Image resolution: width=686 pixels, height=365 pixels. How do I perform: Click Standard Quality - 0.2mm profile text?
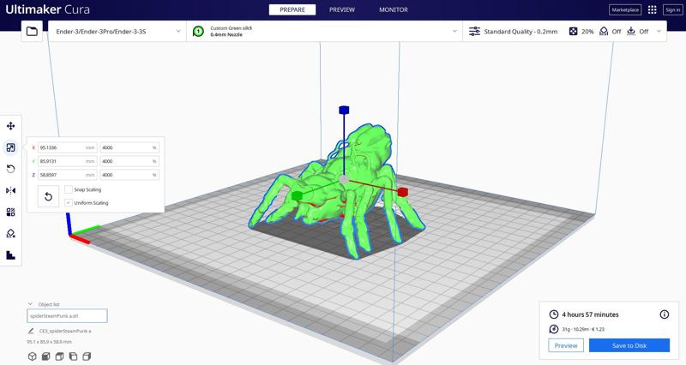pos(521,32)
